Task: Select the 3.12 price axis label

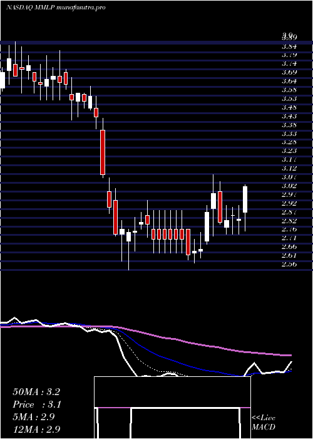Action: point(289,168)
